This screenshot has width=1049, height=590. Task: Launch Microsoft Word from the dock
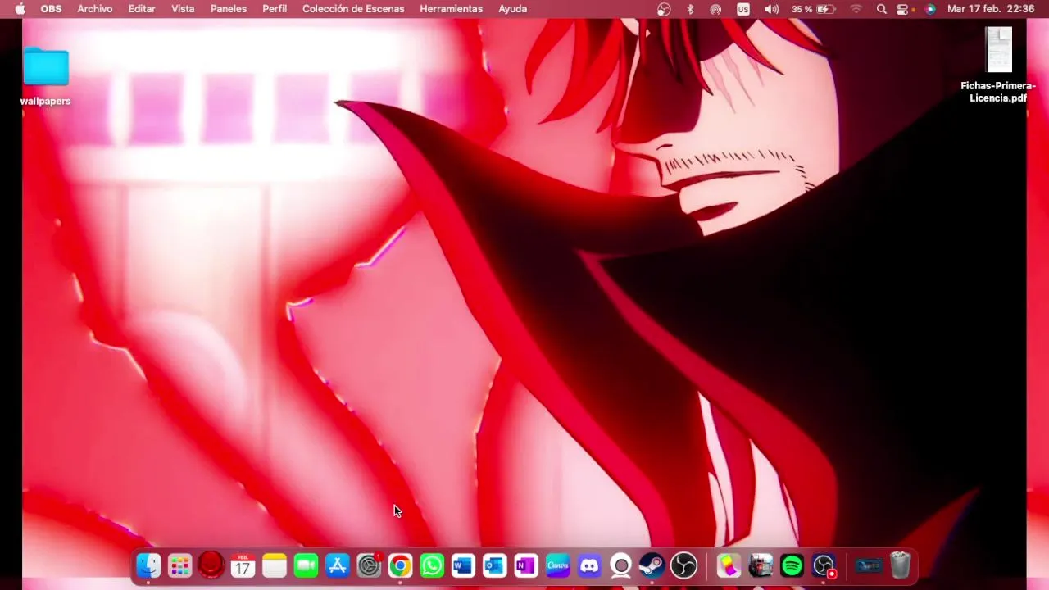pos(463,565)
